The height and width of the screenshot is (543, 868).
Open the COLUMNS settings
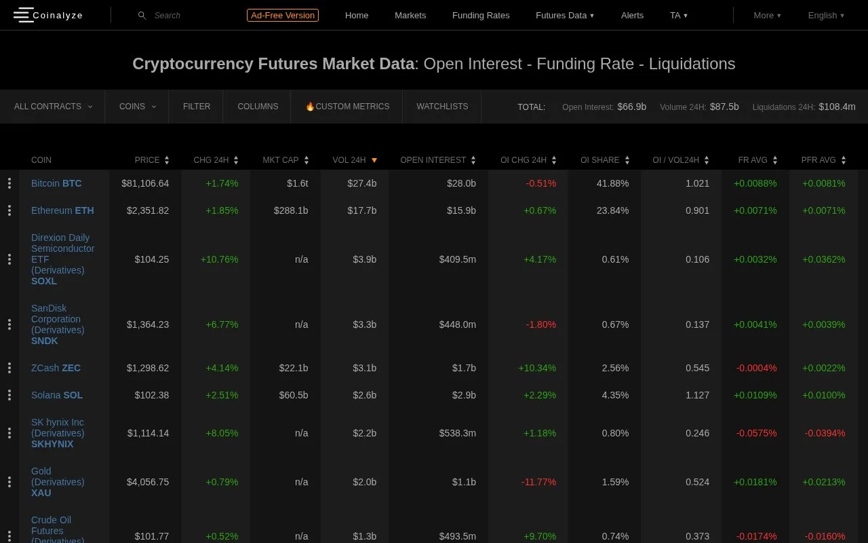tap(258, 107)
